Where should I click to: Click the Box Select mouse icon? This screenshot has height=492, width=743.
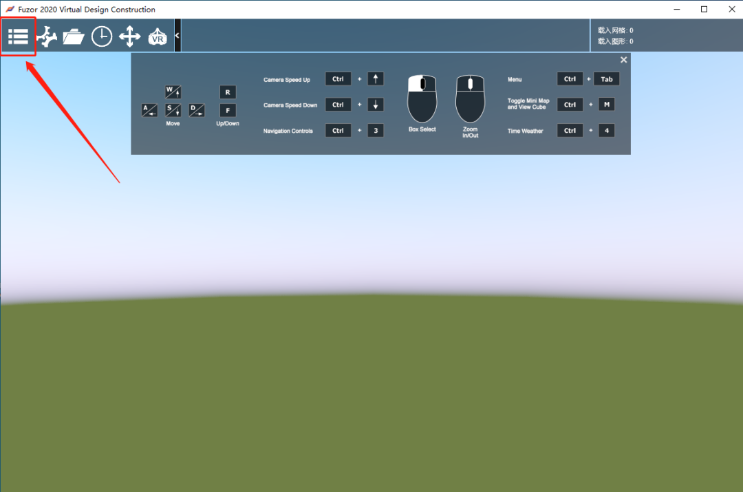click(x=422, y=98)
